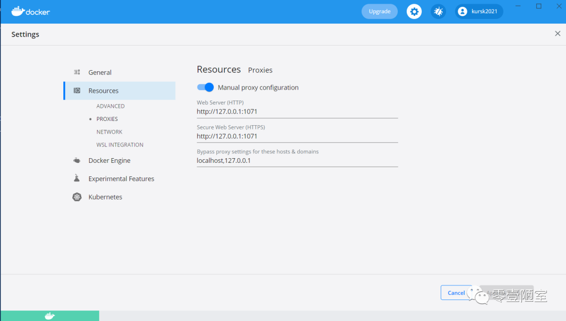Go to the Advanced resources subsection
566x321 pixels.
pyautogui.click(x=111, y=106)
